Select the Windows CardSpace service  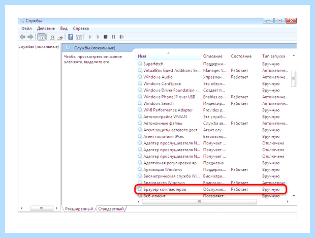(x=213, y=84)
